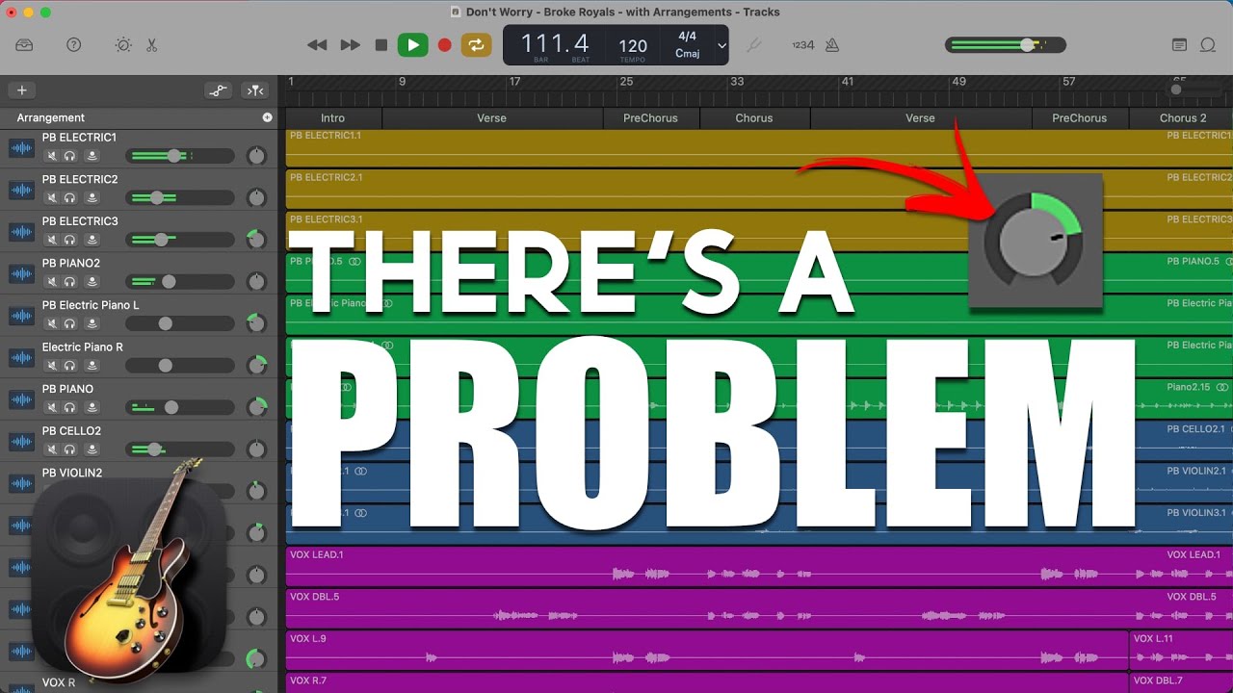Click Electric Piano R track waveform icon
Viewport: 1233px width, 693px height.
pyautogui.click(x=21, y=358)
